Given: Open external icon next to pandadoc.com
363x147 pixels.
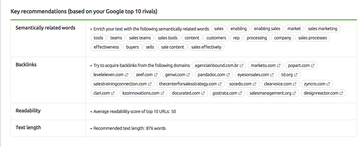Looking at the screenshot, I should (228, 75).
